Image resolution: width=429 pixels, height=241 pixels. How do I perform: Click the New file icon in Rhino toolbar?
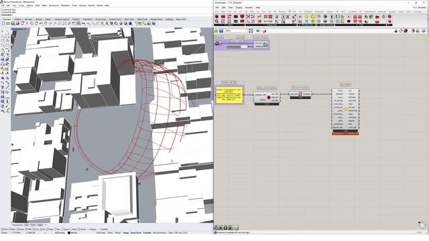click(x=3, y=23)
